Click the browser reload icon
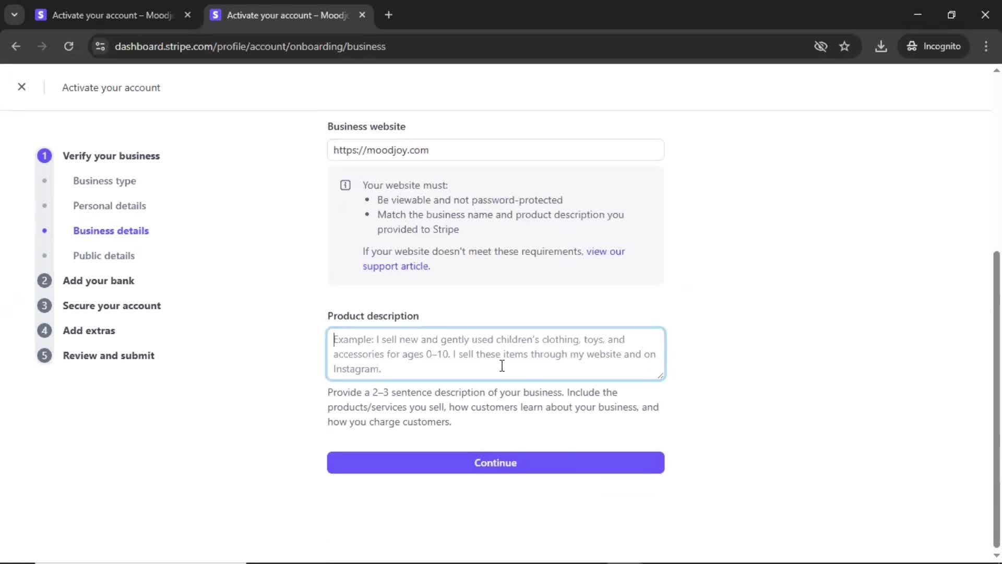This screenshot has width=1002, height=564. [68, 46]
